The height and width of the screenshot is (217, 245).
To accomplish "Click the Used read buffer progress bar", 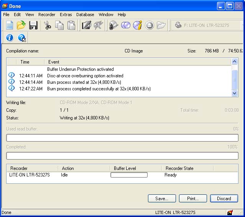I will tap(122, 138).
